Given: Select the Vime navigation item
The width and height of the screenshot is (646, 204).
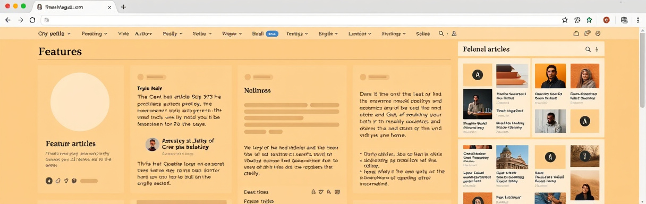Looking at the screenshot, I should click(x=123, y=33).
